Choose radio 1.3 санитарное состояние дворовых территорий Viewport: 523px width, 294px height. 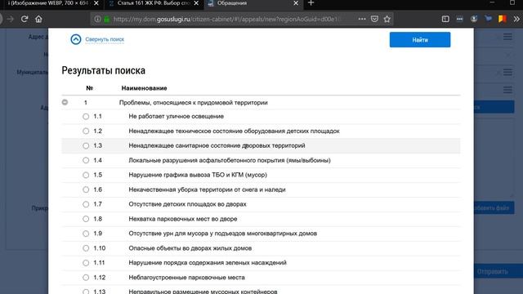click(x=86, y=145)
